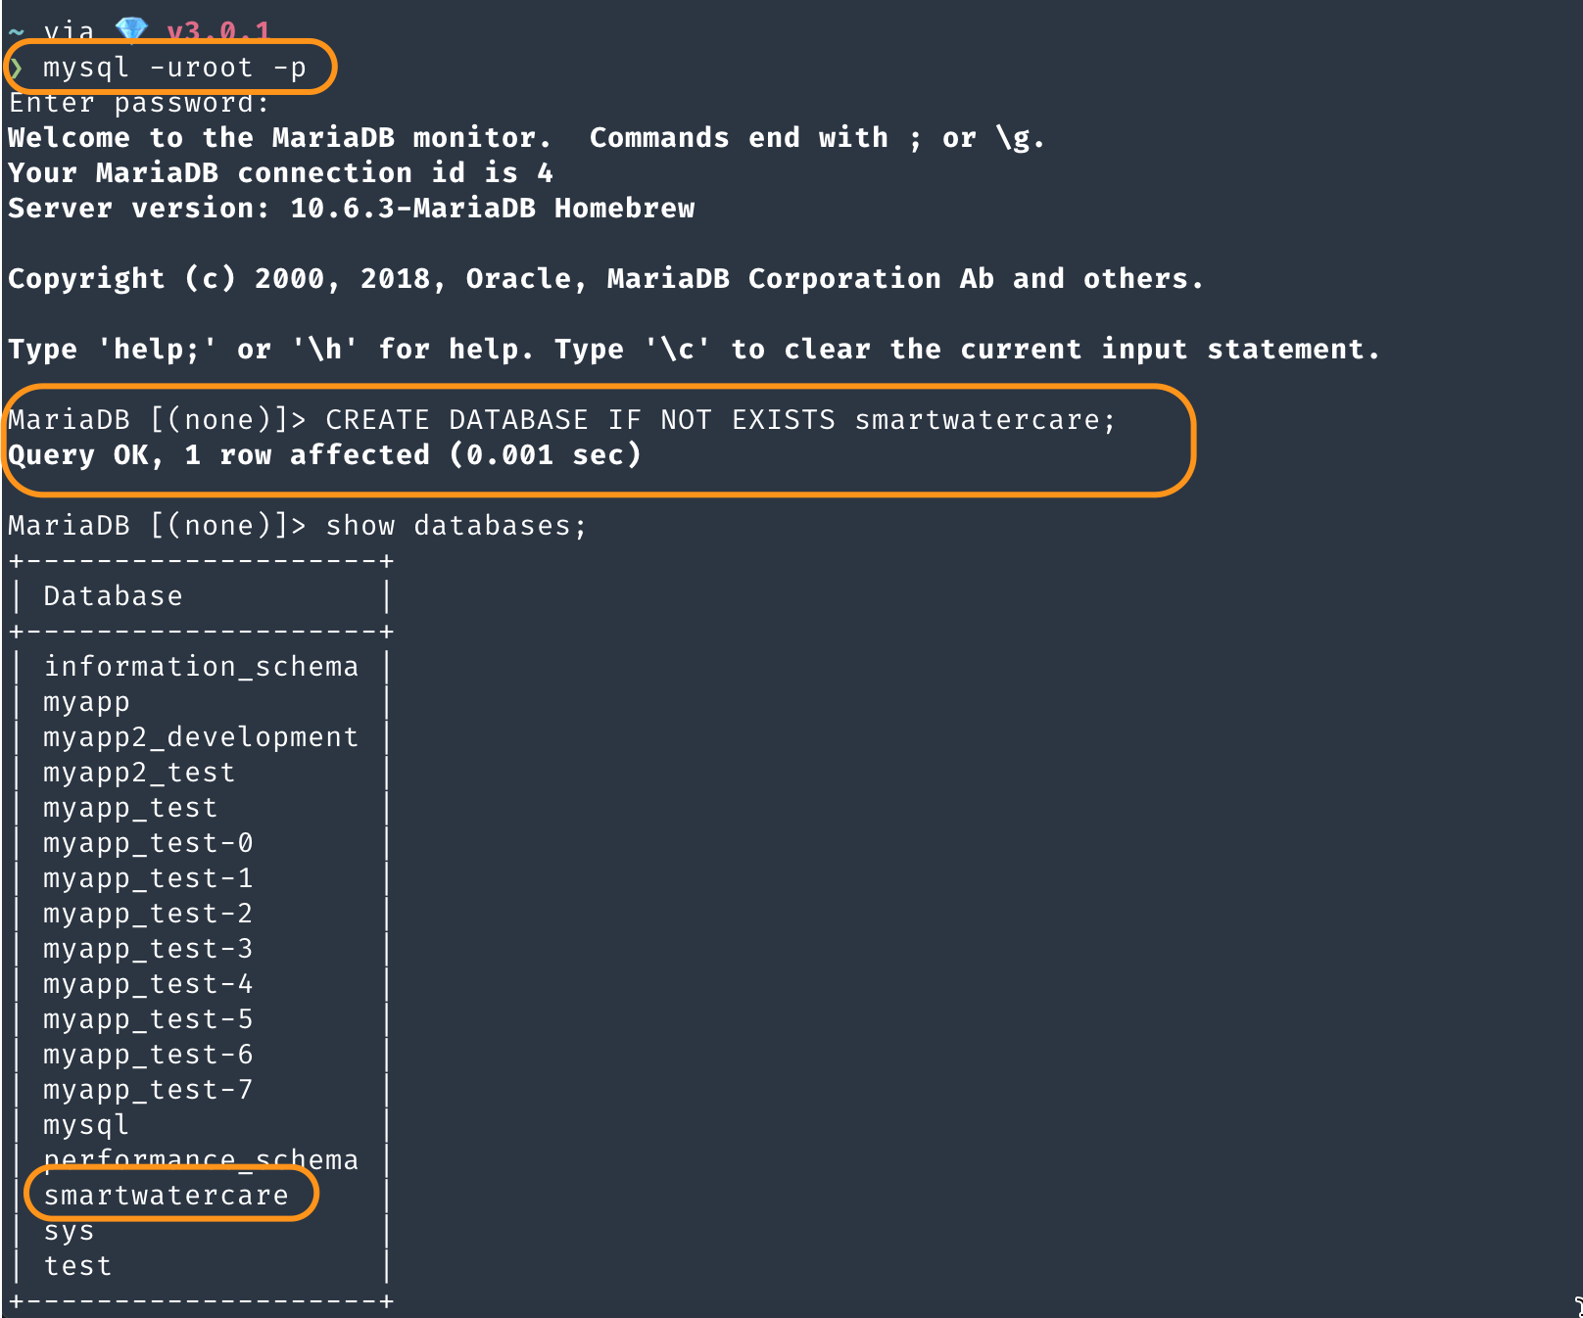Select the CREATE DATABASE smartwatercare statement
Screen dimensions: 1583x1318
[720, 419]
